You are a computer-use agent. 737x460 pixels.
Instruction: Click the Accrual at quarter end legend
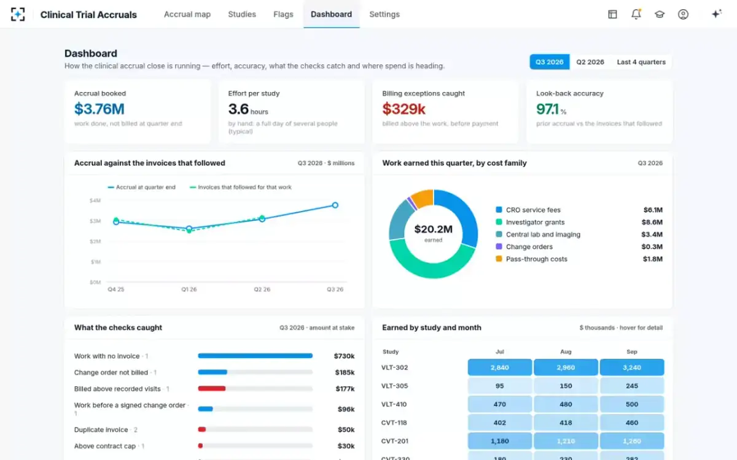click(x=141, y=187)
